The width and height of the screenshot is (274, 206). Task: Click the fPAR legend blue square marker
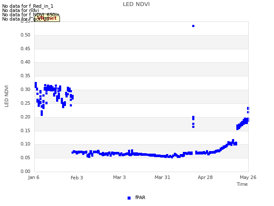point(129,198)
